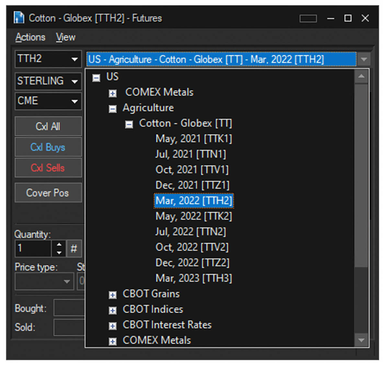Click the arrow of the contract path combo box
The height and width of the screenshot is (367, 386).
pyautogui.click(x=364, y=59)
